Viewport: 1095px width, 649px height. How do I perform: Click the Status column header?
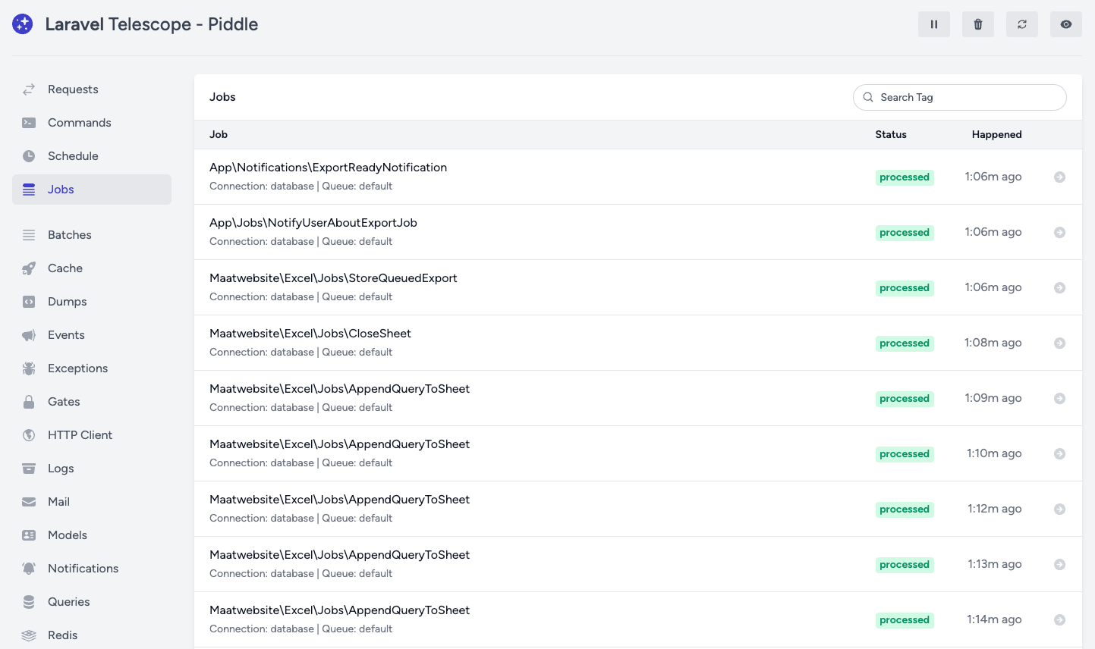[891, 134]
